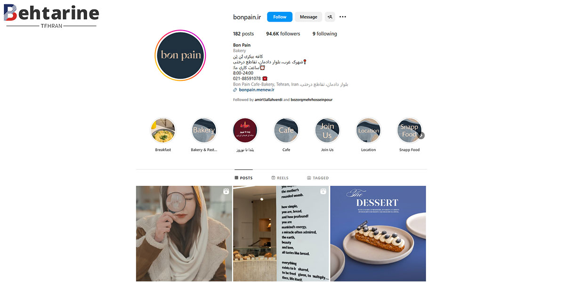Open the Bakery & Pastry highlight
Screen dimensions: 565x282
point(204,130)
